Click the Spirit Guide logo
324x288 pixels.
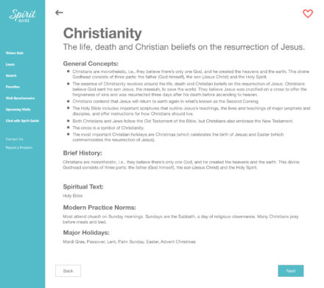[x=23, y=16]
